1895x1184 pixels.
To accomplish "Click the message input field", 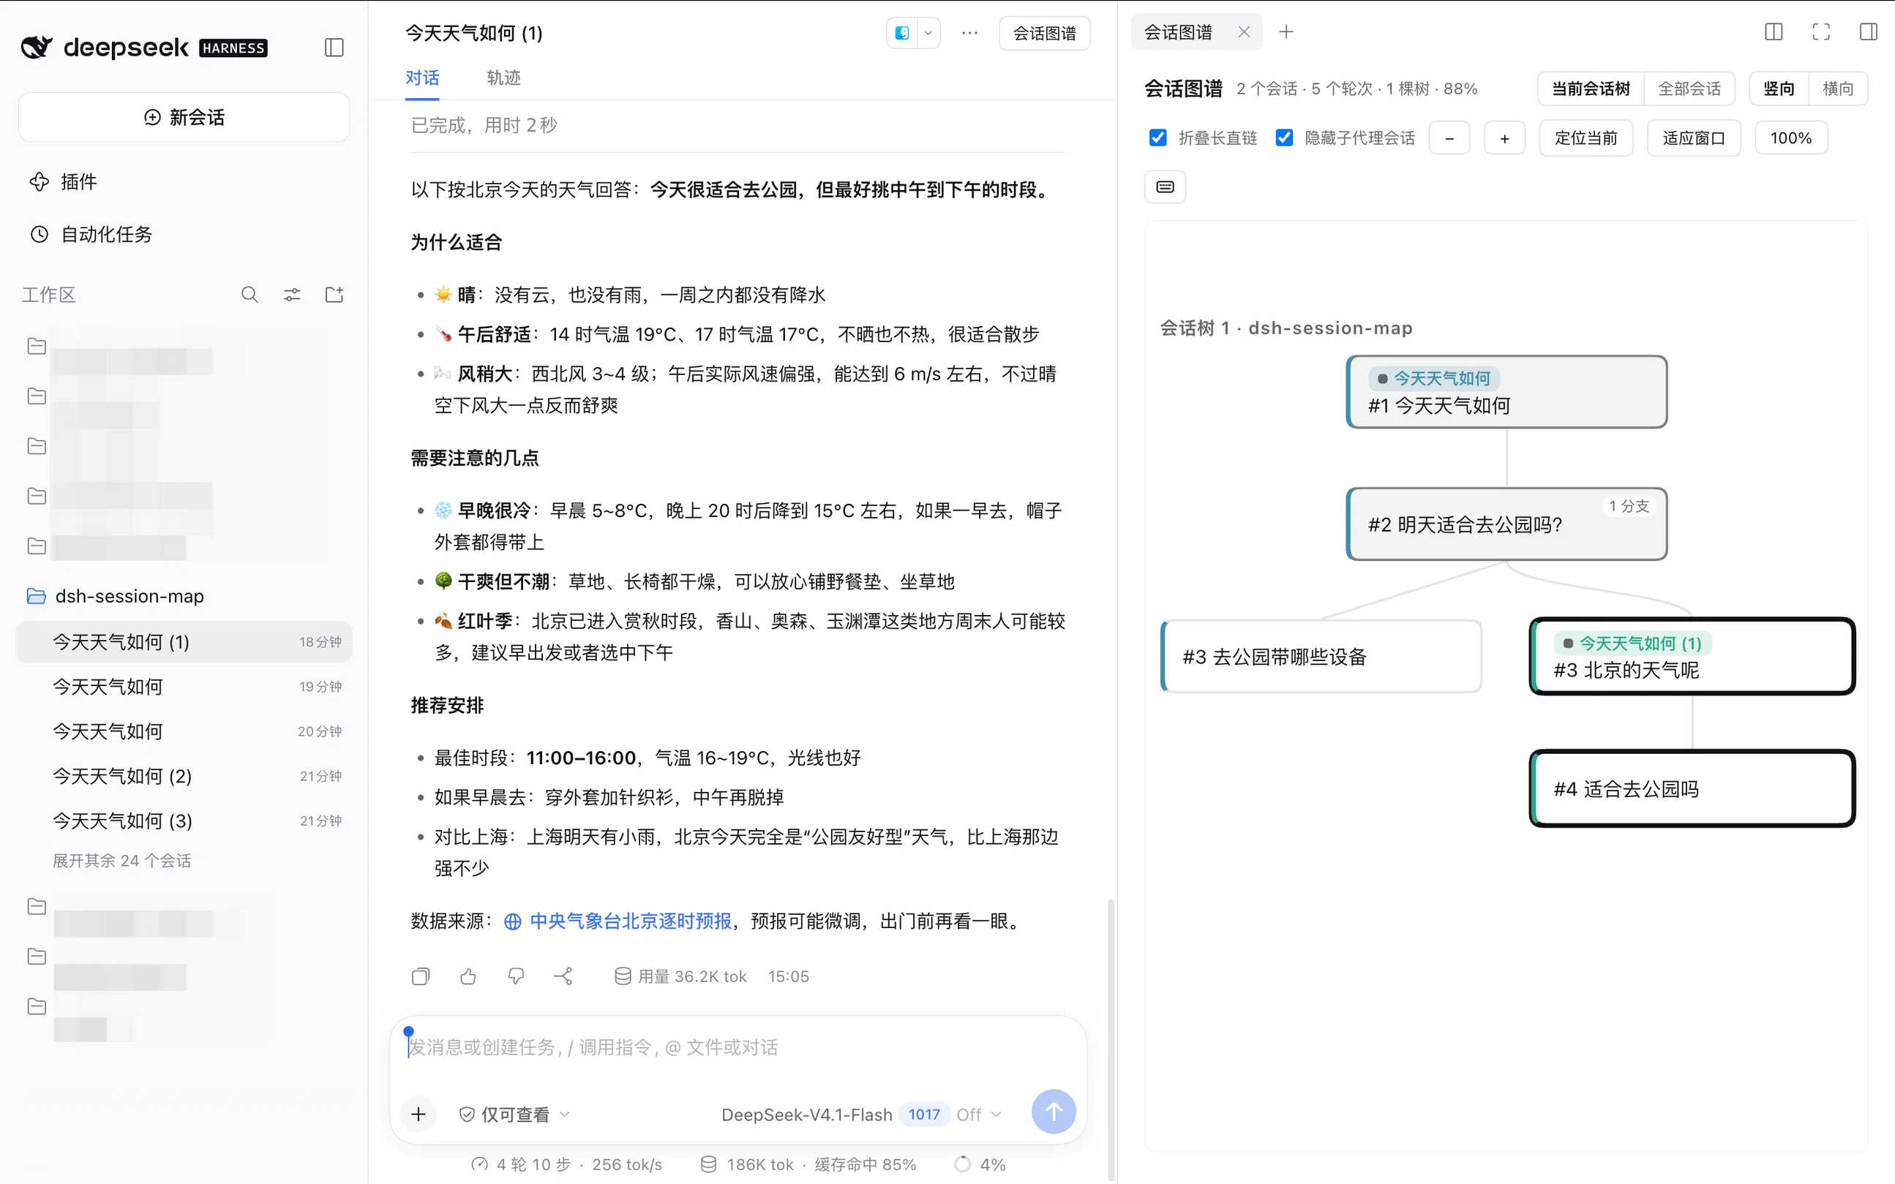I will tap(738, 1047).
